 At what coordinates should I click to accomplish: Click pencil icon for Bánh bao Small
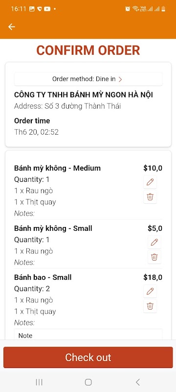point(150,291)
